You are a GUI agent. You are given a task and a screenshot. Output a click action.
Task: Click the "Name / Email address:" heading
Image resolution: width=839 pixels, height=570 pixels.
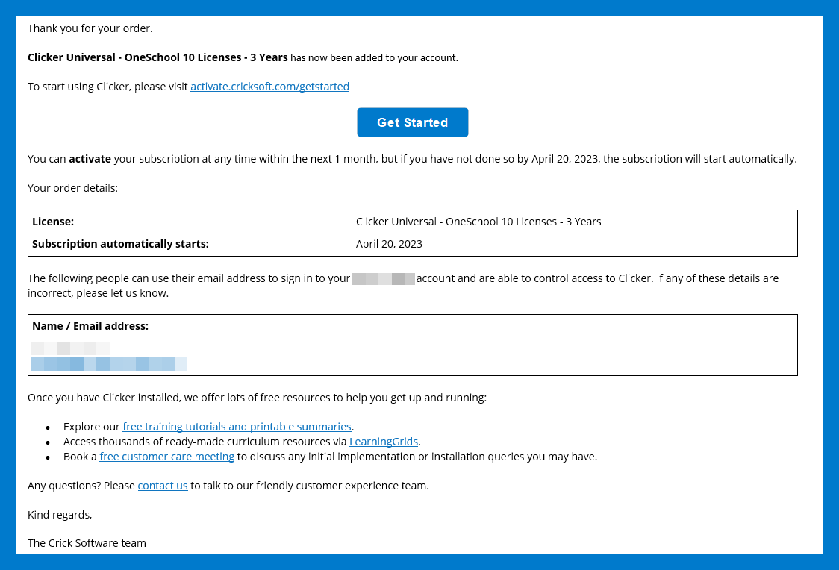(90, 326)
